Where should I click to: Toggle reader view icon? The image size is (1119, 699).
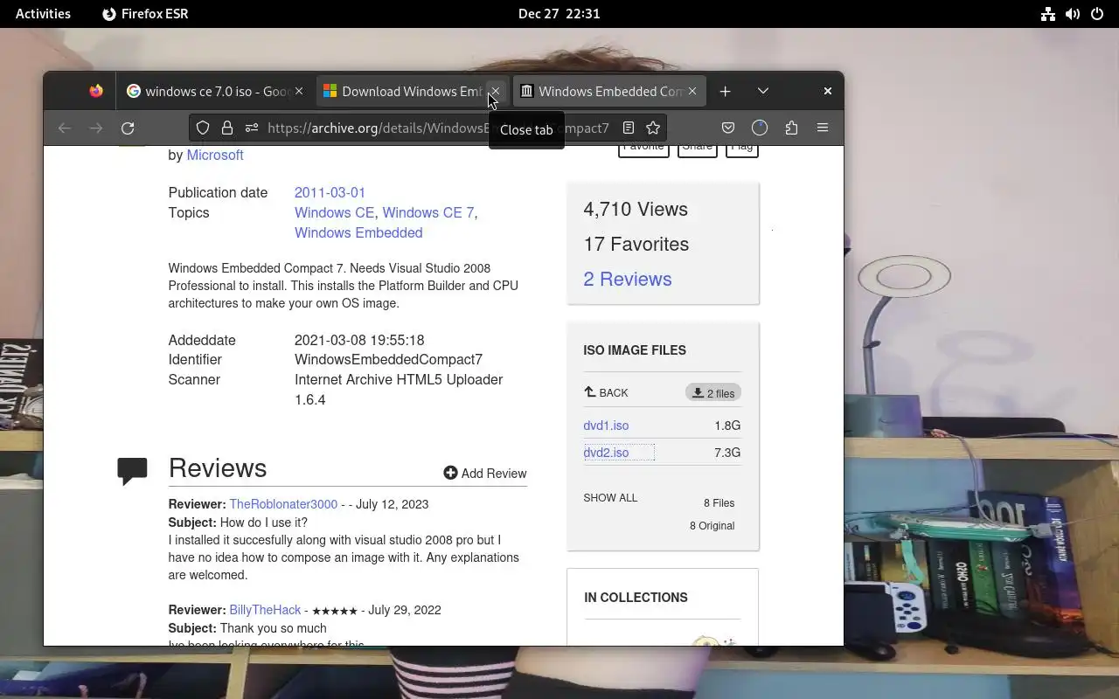tap(628, 128)
